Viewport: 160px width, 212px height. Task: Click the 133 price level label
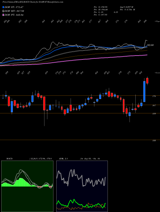(x=154, y=141)
